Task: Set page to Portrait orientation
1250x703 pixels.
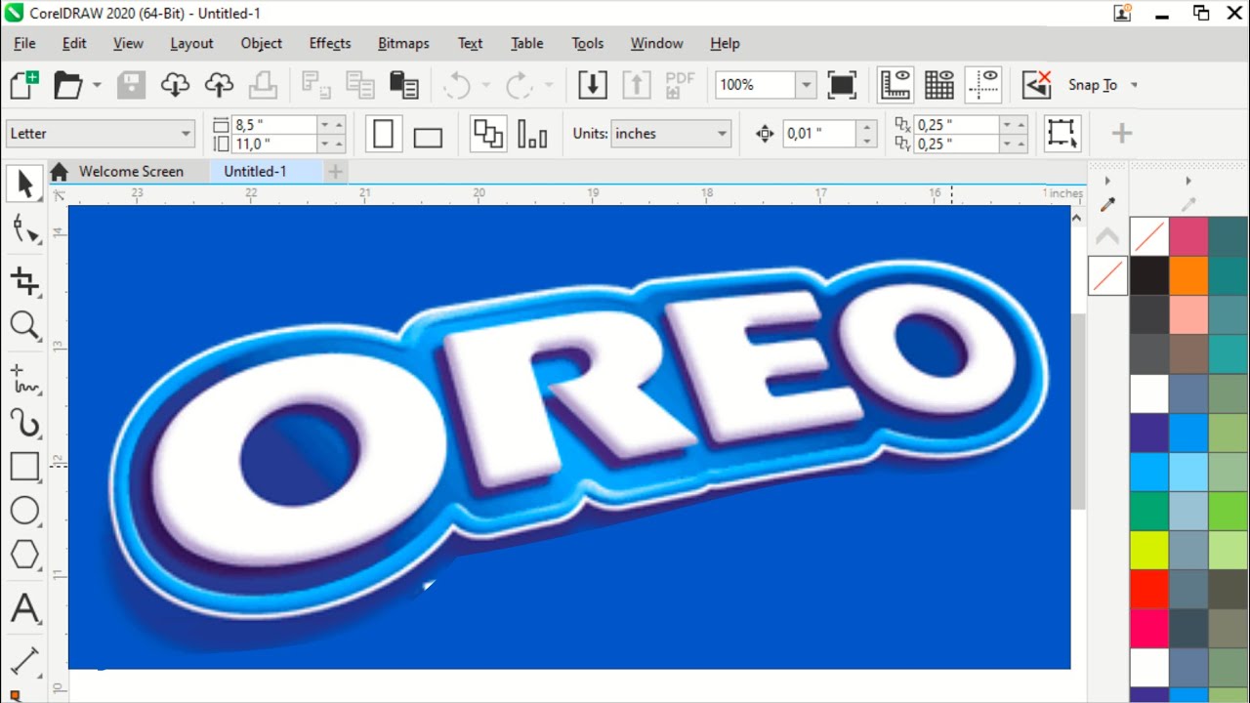Action: coord(384,134)
